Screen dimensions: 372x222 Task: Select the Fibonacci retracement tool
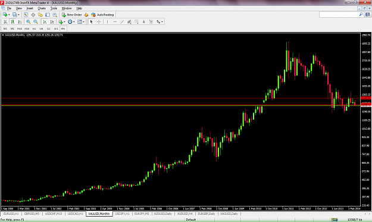[x=136, y=22]
